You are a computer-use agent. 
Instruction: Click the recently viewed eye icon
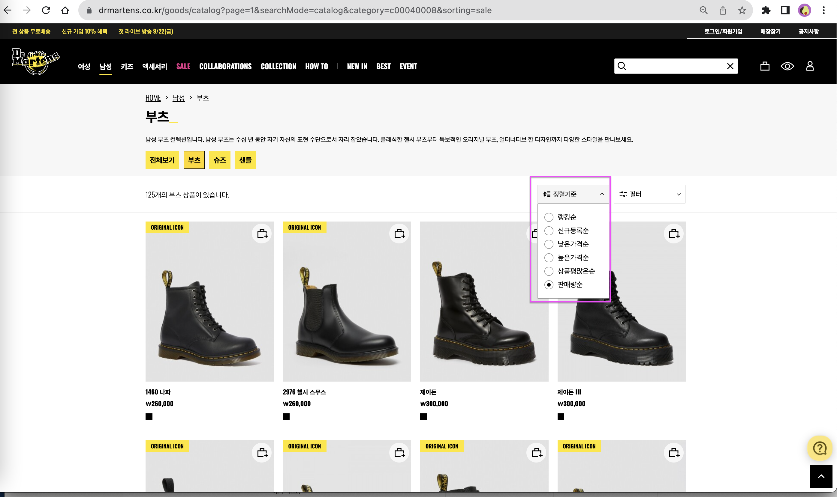(787, 66)
